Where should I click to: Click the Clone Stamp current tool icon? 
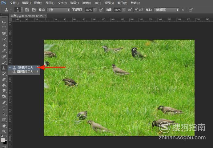(6, 10)
